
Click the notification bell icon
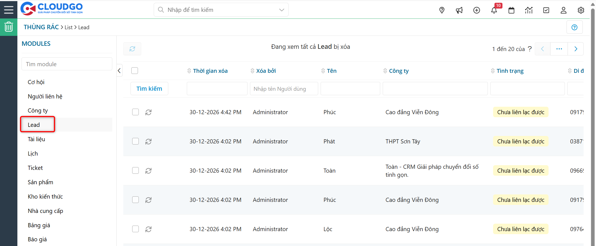[x=494, y=10]
